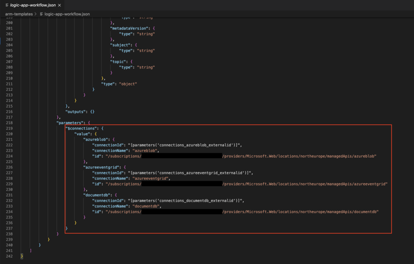
Task: Click the "azureeventgrid" connectionName value on line 228
Action: click(x=150, y=179)
